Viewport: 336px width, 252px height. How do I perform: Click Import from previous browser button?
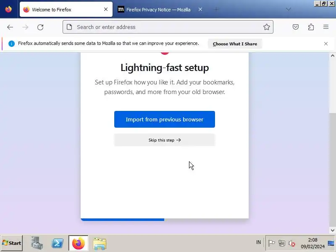pos(165,119)
